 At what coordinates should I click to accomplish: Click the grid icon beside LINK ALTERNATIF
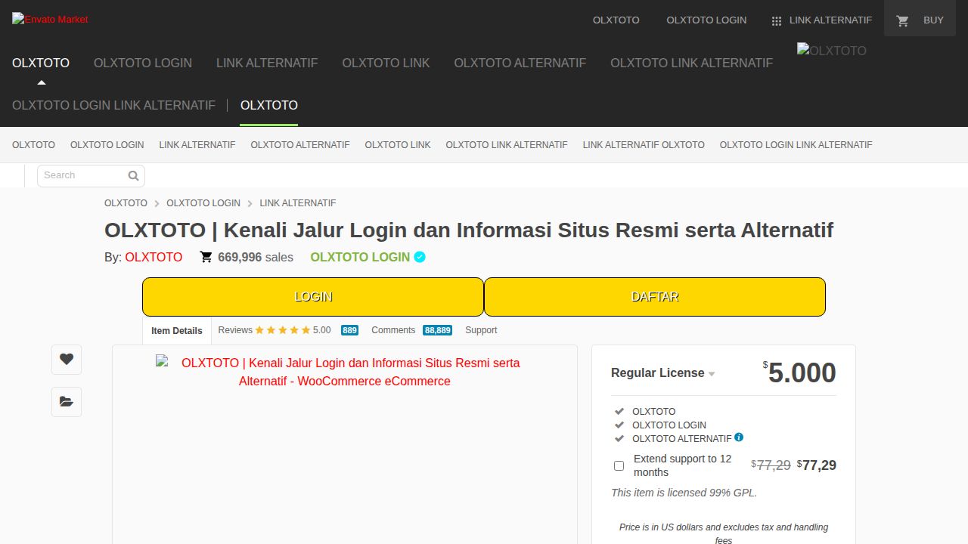(x=776, y=21)
